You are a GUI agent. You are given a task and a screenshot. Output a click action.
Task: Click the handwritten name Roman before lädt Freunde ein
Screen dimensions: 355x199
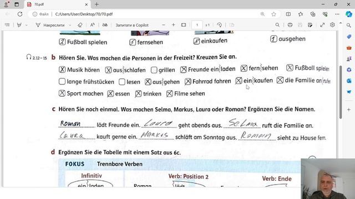point(70,123)
